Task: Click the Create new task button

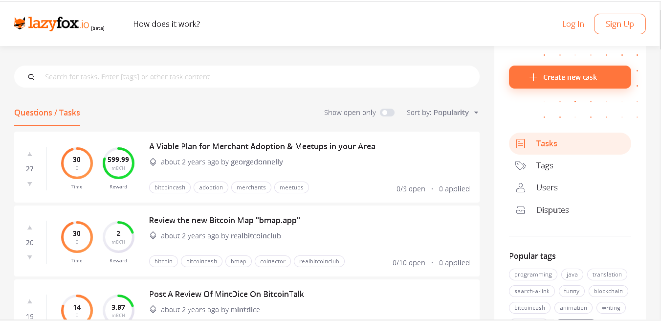Action: click(x=570, y=77)
